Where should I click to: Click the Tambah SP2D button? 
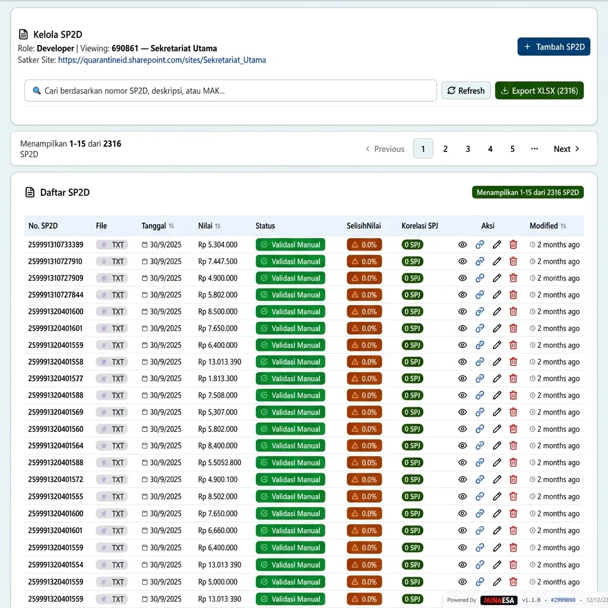coord(553,47)
